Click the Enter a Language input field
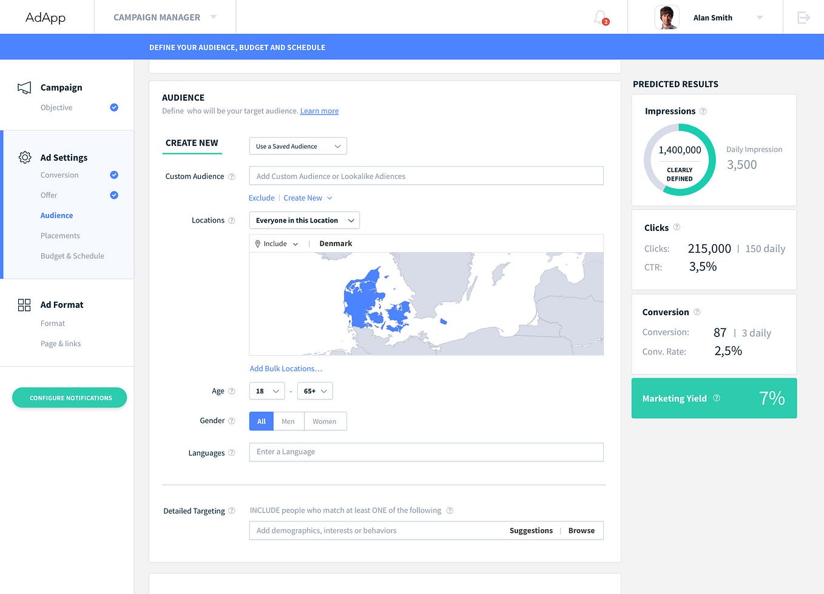The width and height of the screenshot is (824, 594). (x=426, y=452)
